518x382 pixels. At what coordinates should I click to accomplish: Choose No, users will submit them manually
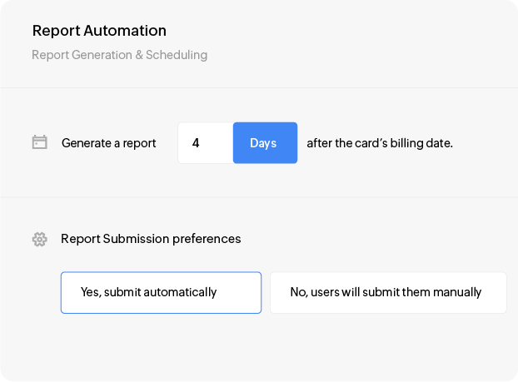tap(387, 293)
